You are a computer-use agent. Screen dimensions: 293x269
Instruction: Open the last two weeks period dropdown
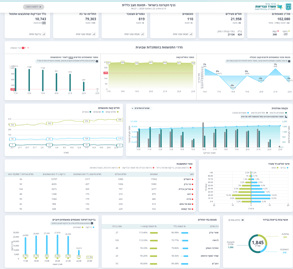tap(142, 108)
